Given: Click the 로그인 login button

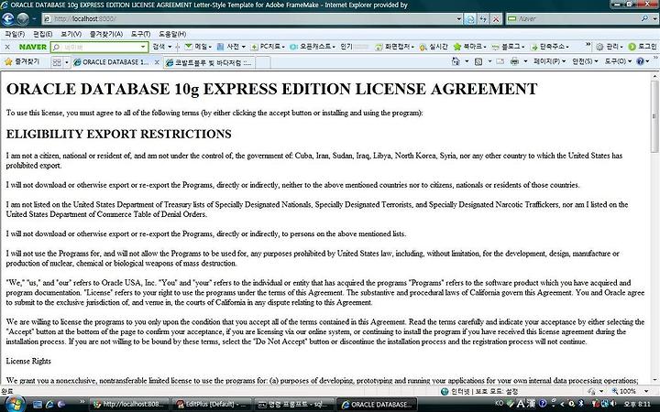Looking at the screenshot, I should (x=643, y=47).
